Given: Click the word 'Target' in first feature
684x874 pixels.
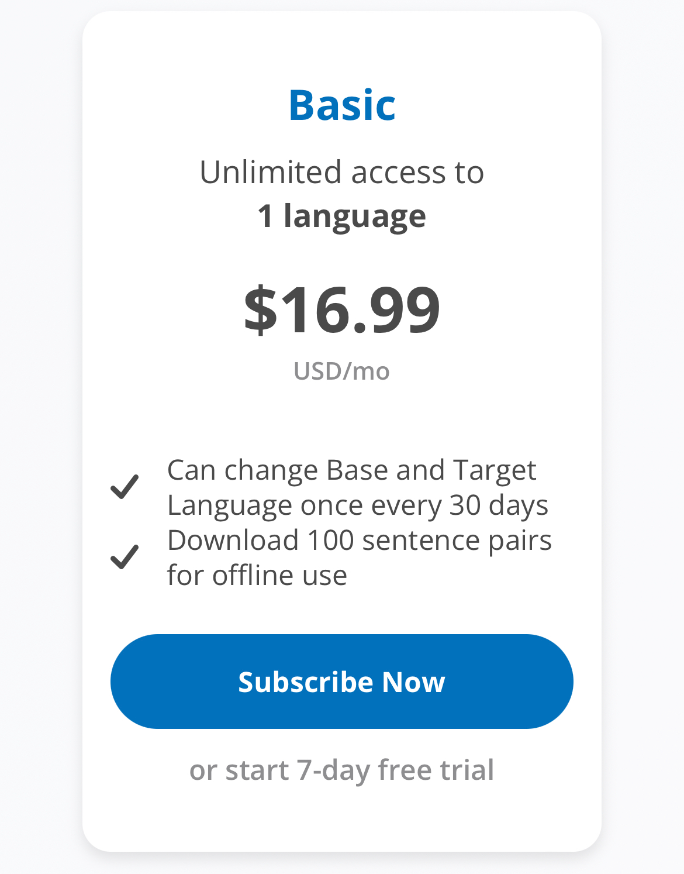Looking at the screenshot, I should [495, 470].
